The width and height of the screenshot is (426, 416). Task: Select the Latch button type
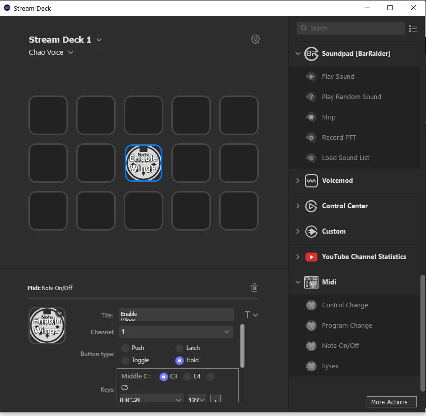click(x=180, y=348)
